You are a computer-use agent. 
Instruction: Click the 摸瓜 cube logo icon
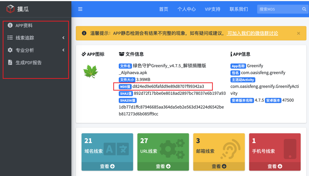(x=10, y=9)
